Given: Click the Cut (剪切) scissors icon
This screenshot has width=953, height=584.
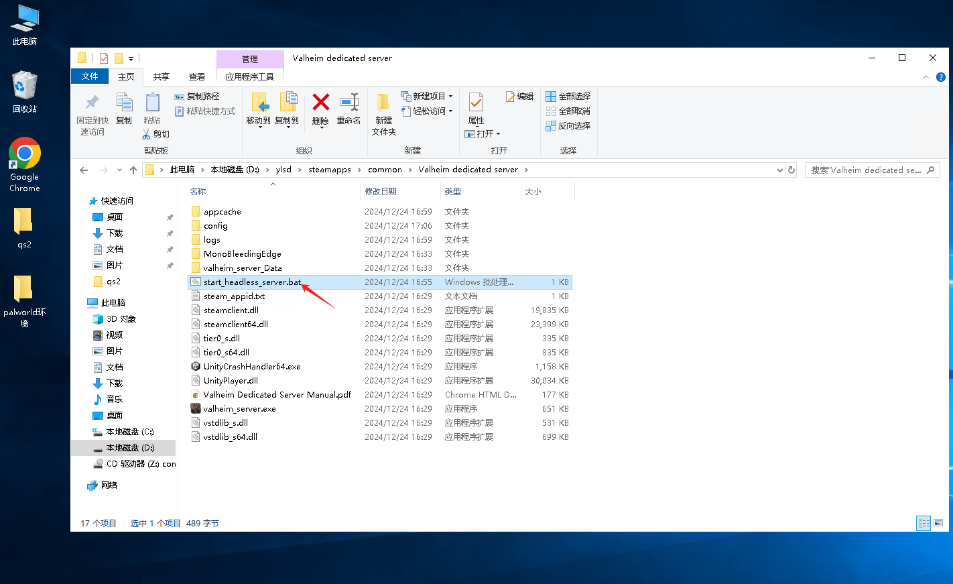Looking at the screenshot, I should (147, 134).
